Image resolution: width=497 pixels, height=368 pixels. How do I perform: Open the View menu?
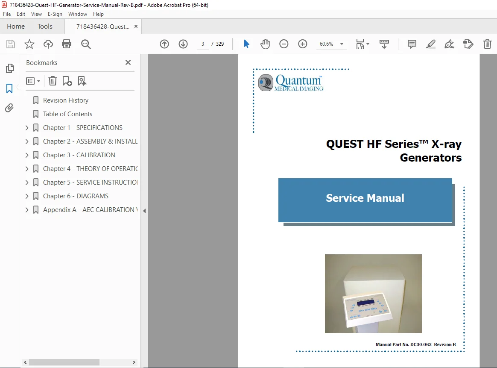36,14
